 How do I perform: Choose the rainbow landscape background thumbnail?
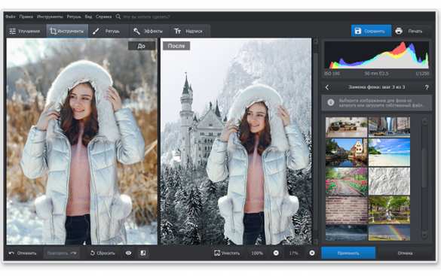pyautogui.click(x=389, y=233)
